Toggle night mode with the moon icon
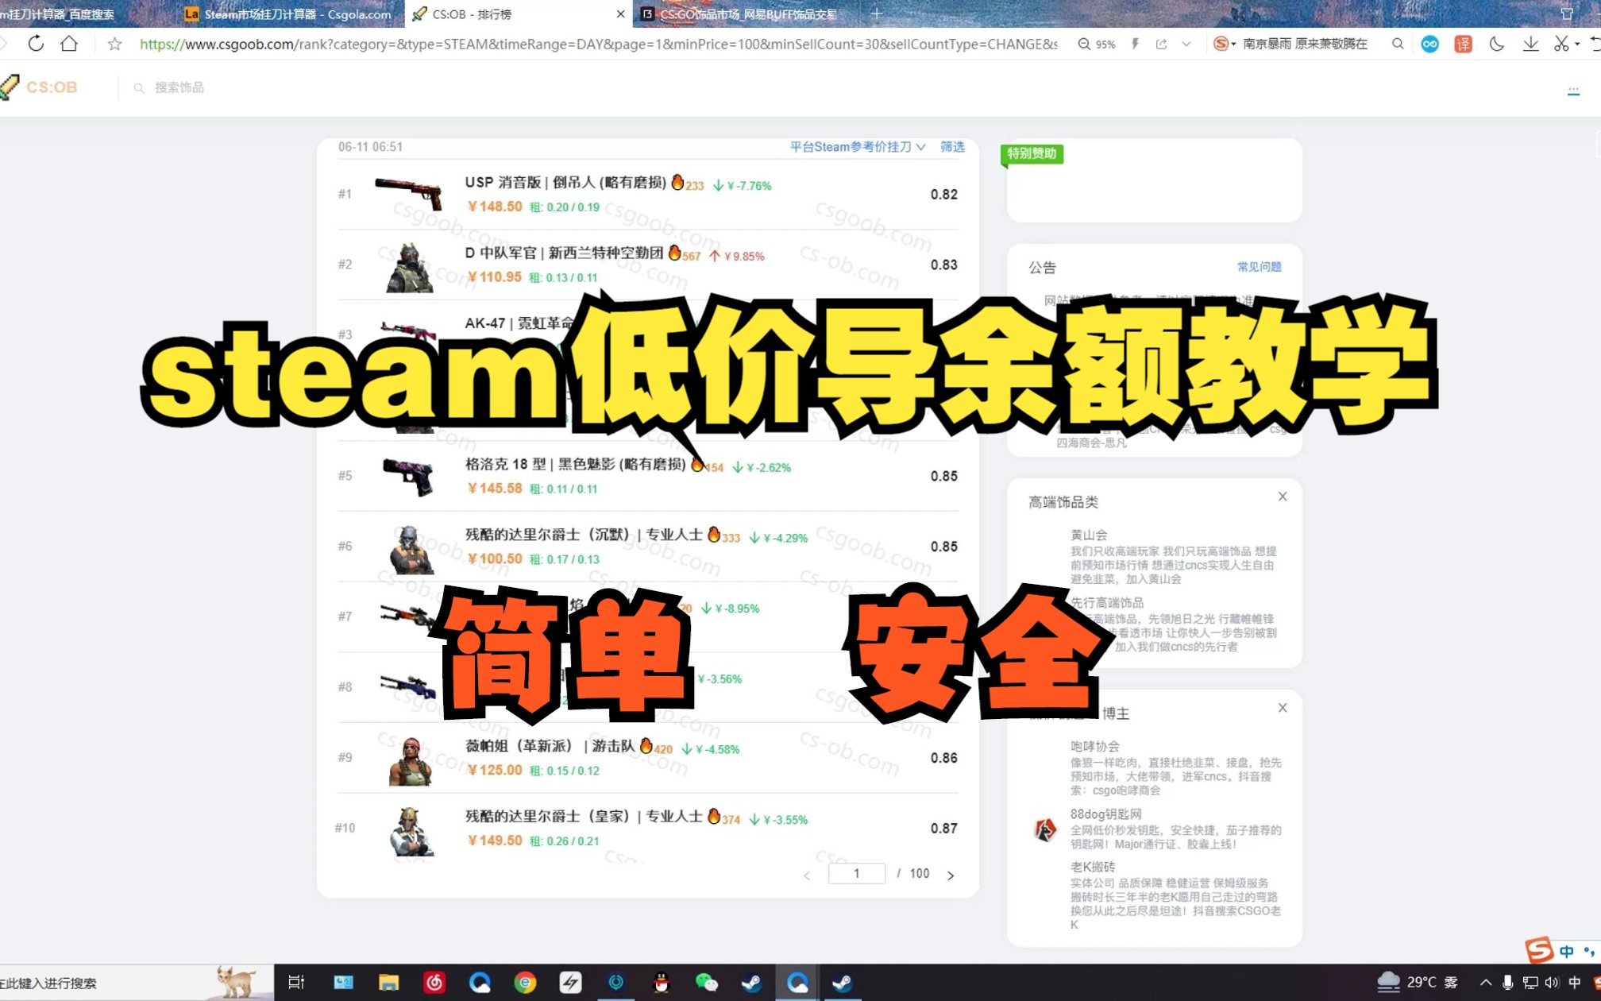The height and width of the screenshot is (1001, 1601). [1496, 44]
